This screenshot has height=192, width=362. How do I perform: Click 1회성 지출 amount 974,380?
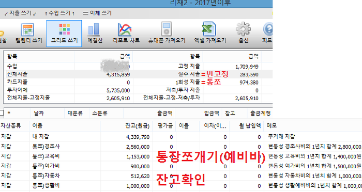249,83
